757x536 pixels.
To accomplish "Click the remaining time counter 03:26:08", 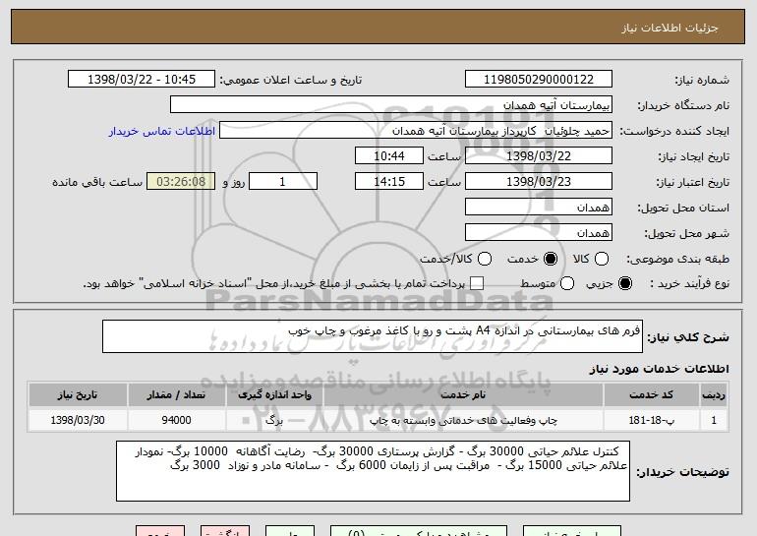I will pos(181,182).
